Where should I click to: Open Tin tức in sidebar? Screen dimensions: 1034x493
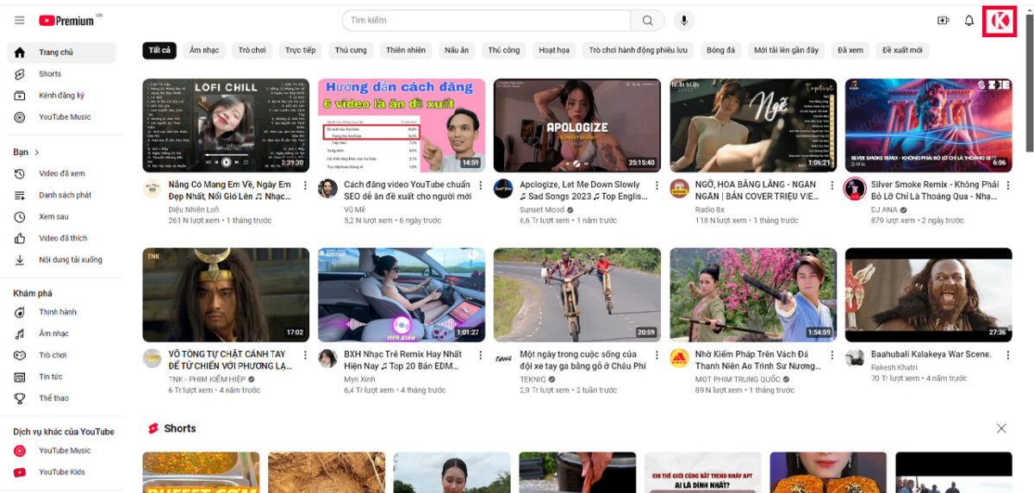coord(61,377)
